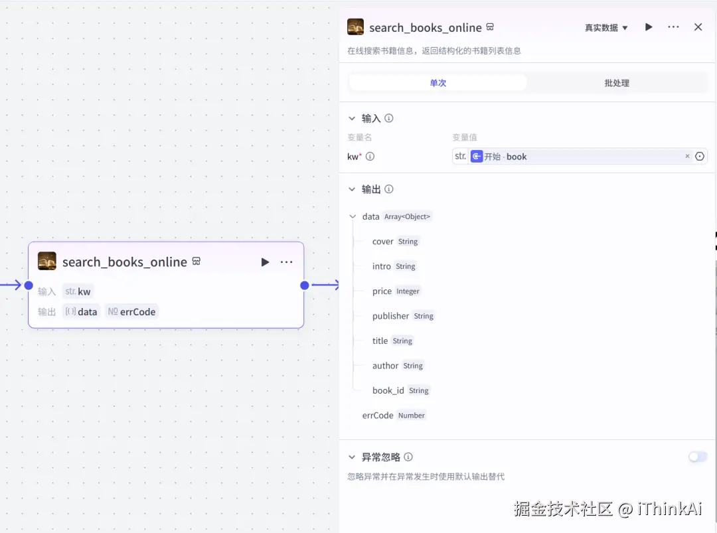This screenshot has width=717, height=533.
Task: Select the 单次 tab
Action: 438,81
